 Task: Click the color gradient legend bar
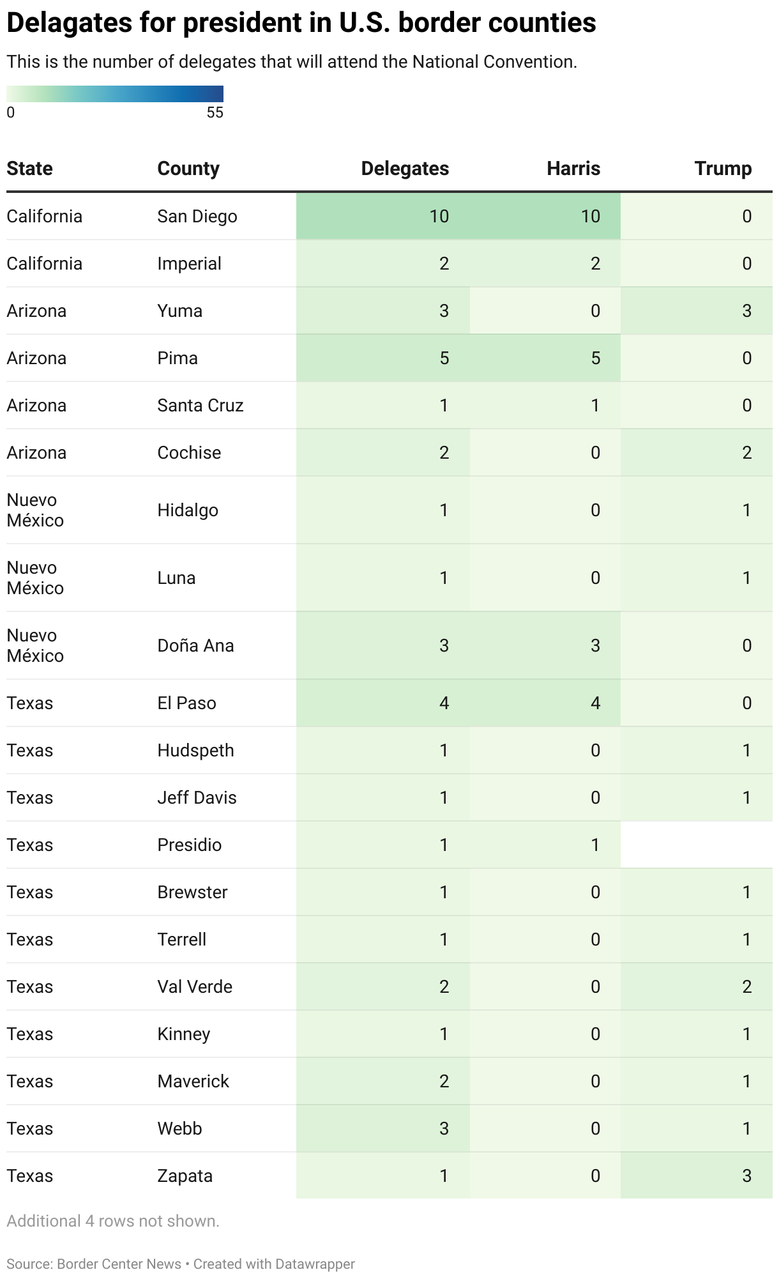(x=115, y=94)
